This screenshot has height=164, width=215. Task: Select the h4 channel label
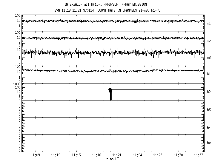[209, 128]
